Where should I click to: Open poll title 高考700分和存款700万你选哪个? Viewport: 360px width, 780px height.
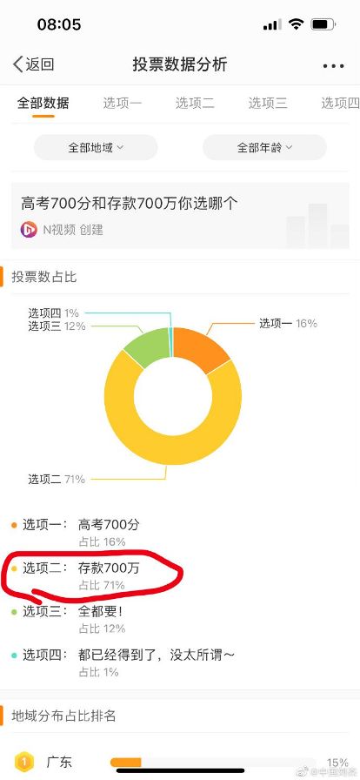130,203
